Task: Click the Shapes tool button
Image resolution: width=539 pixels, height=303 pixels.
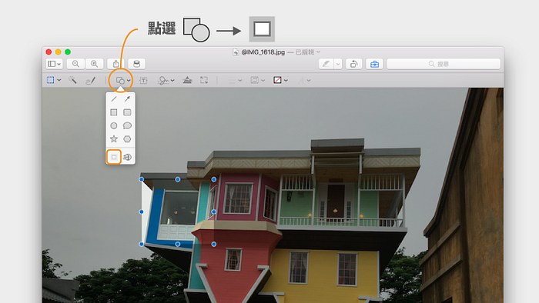Action: (x=120, y=80)
